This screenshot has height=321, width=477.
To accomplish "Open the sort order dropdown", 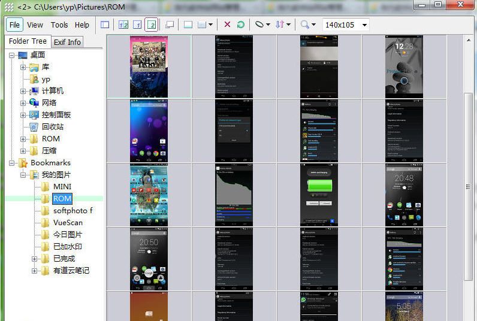I will click(x=282, y=25).
